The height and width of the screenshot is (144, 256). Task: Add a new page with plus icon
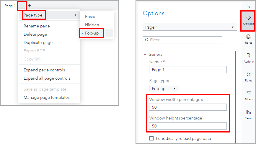click(29, 6)
